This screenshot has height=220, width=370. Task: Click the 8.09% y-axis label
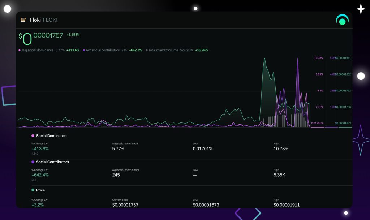click(319, 74)
